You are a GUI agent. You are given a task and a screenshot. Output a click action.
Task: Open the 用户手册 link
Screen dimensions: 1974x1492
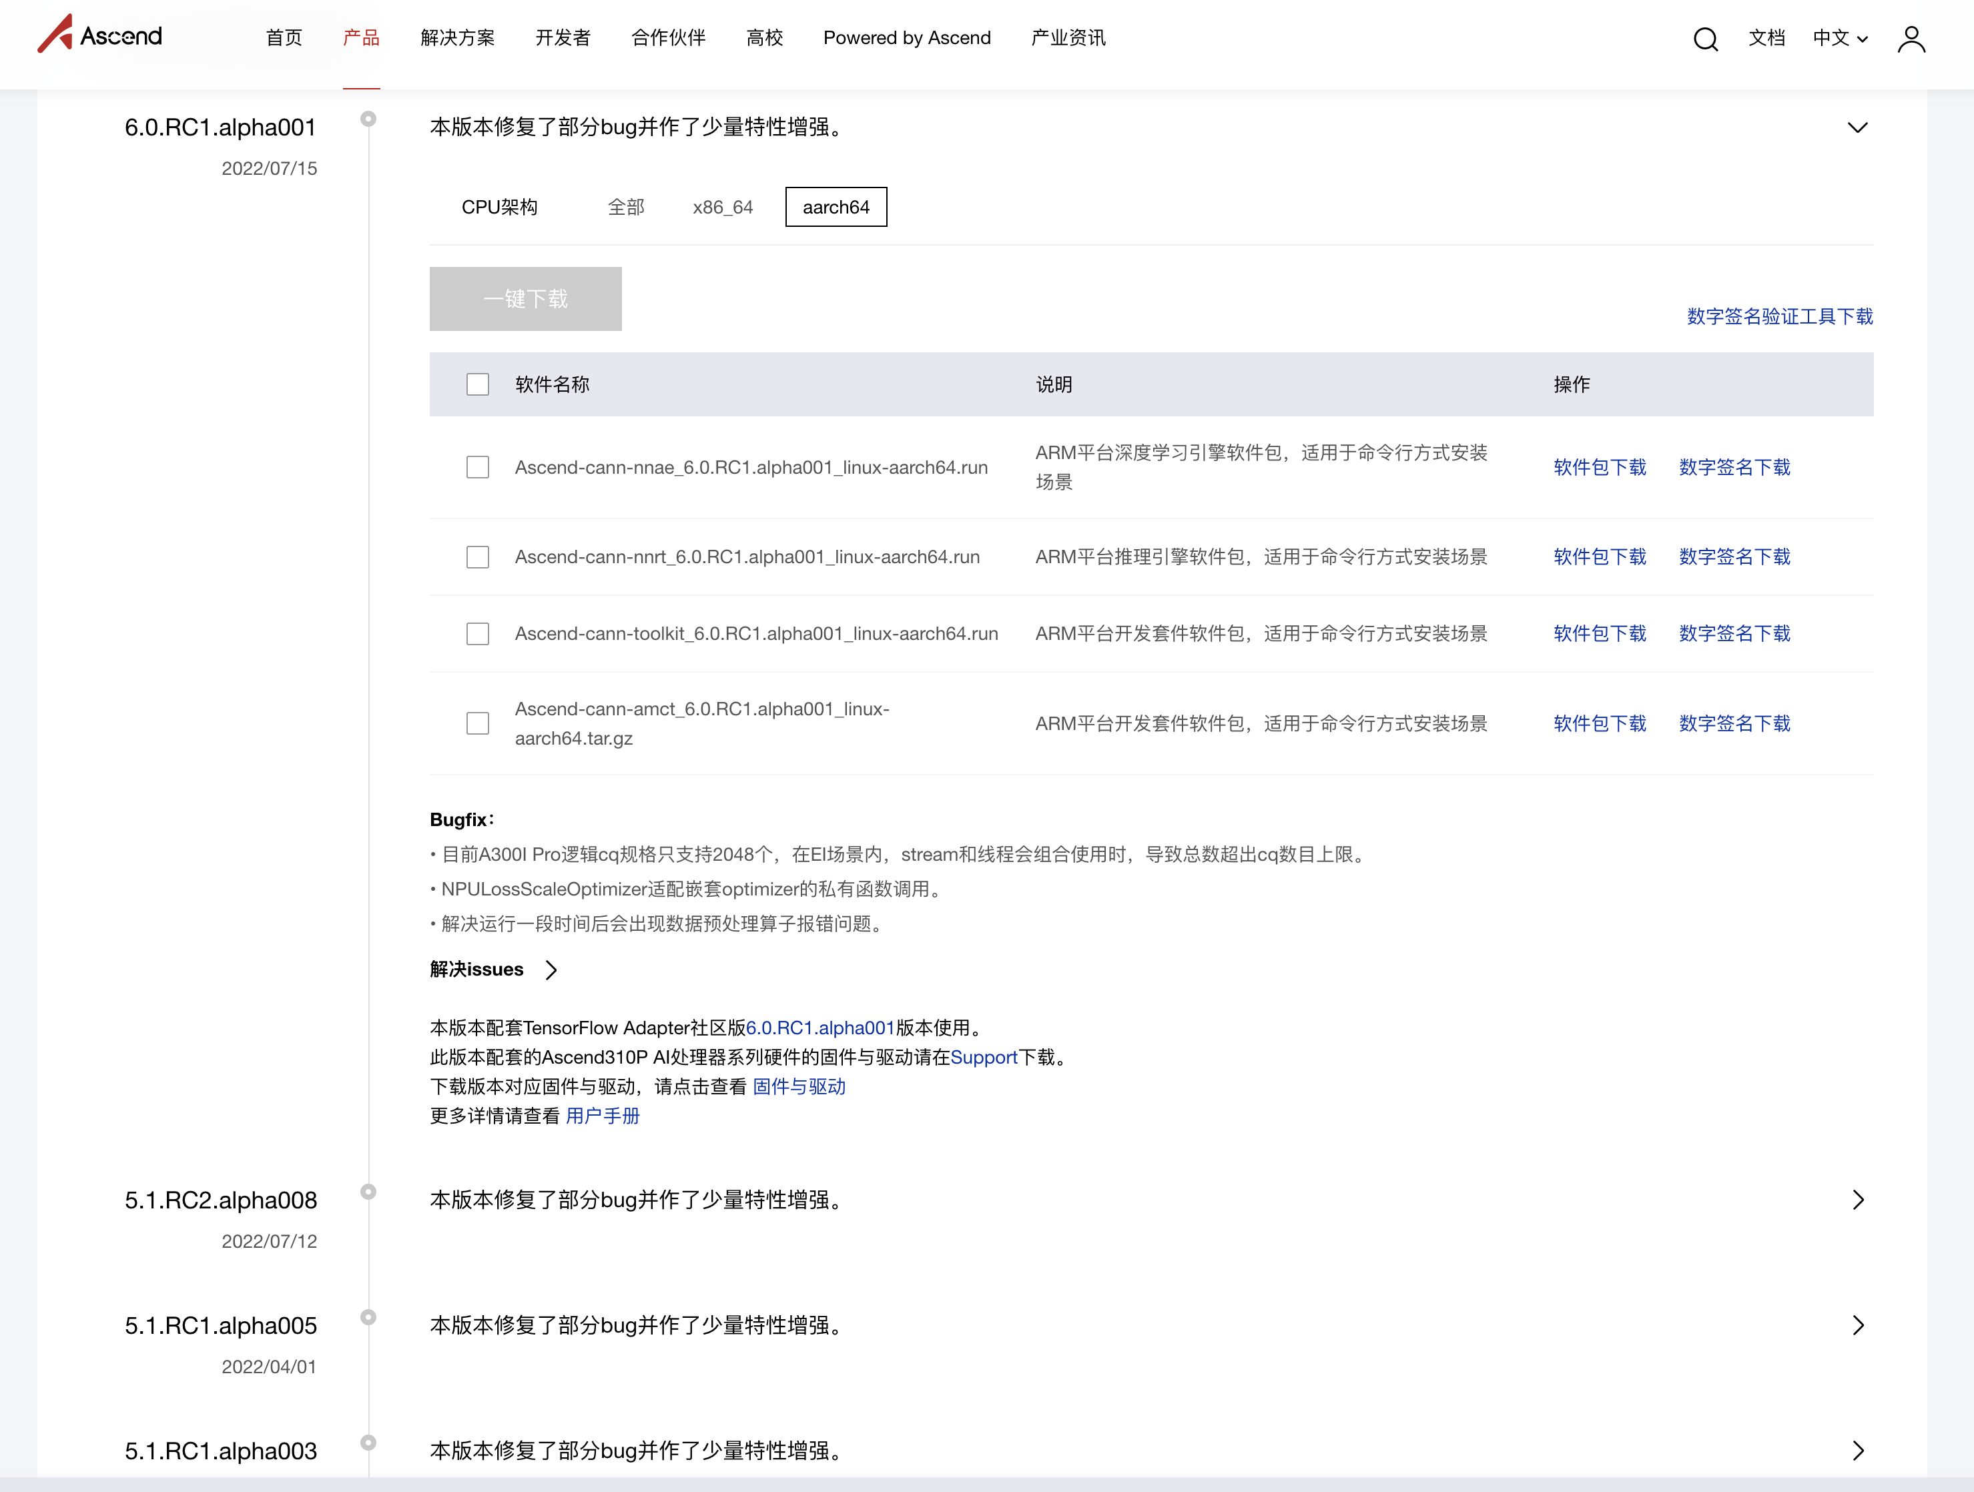coord(603,1116)
